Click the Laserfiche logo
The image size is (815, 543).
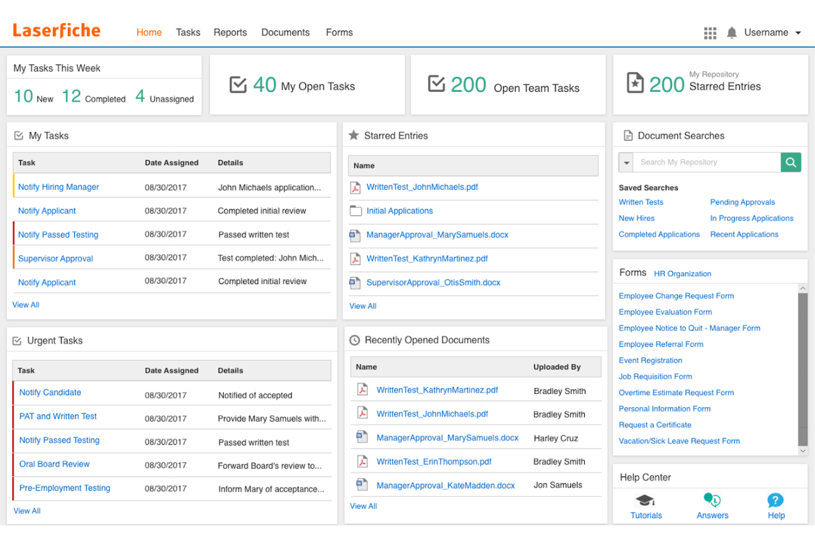[57, 31]
